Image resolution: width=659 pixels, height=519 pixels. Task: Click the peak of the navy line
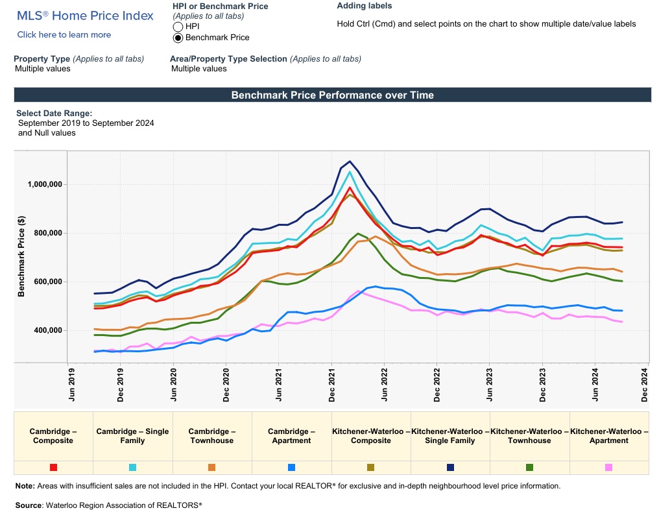350,161
